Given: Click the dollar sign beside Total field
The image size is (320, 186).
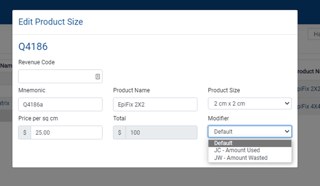Looking at the screenshot, I should point(119,132).
